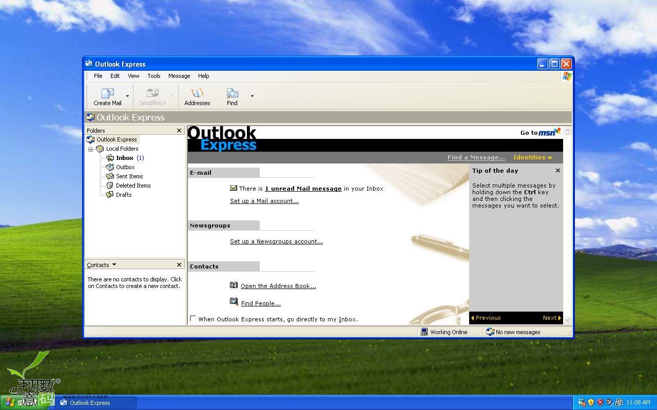This screenshot has width=657, height=410.
Task: Open the Edit menu
Action: 115,76
